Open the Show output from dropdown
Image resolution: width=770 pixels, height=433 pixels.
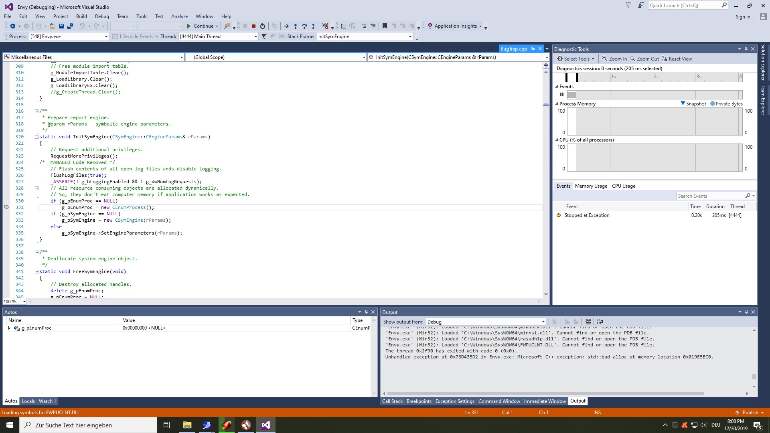pyautogui.click(x=543, y=322)
